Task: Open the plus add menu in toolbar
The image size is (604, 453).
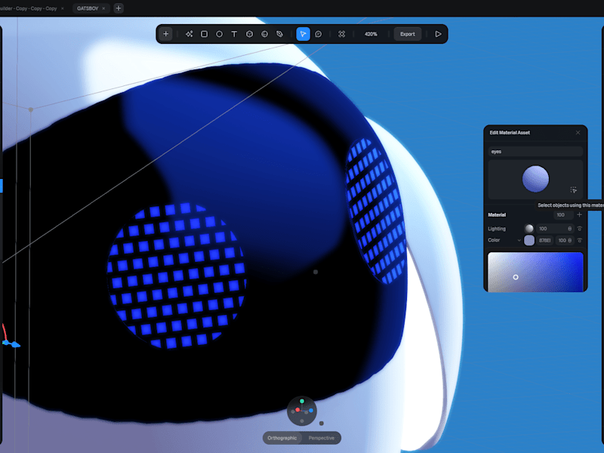Action: click(x=165, y=34)
